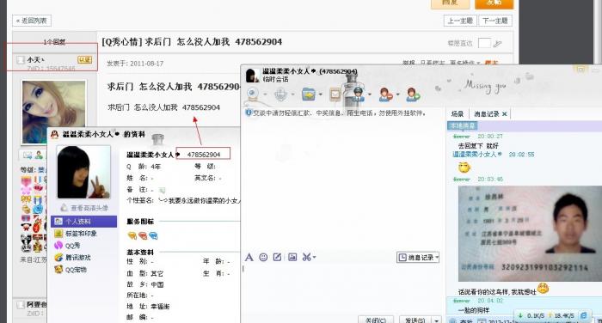Switch to the 场景 tab
This screenshot has height=323, width=602.
coord(458,114)
